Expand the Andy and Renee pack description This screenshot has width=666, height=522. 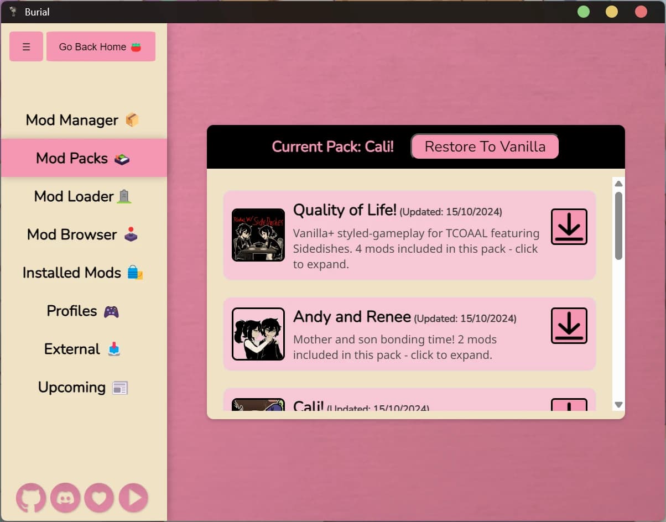pyautogui.click(x=410, y=334)
